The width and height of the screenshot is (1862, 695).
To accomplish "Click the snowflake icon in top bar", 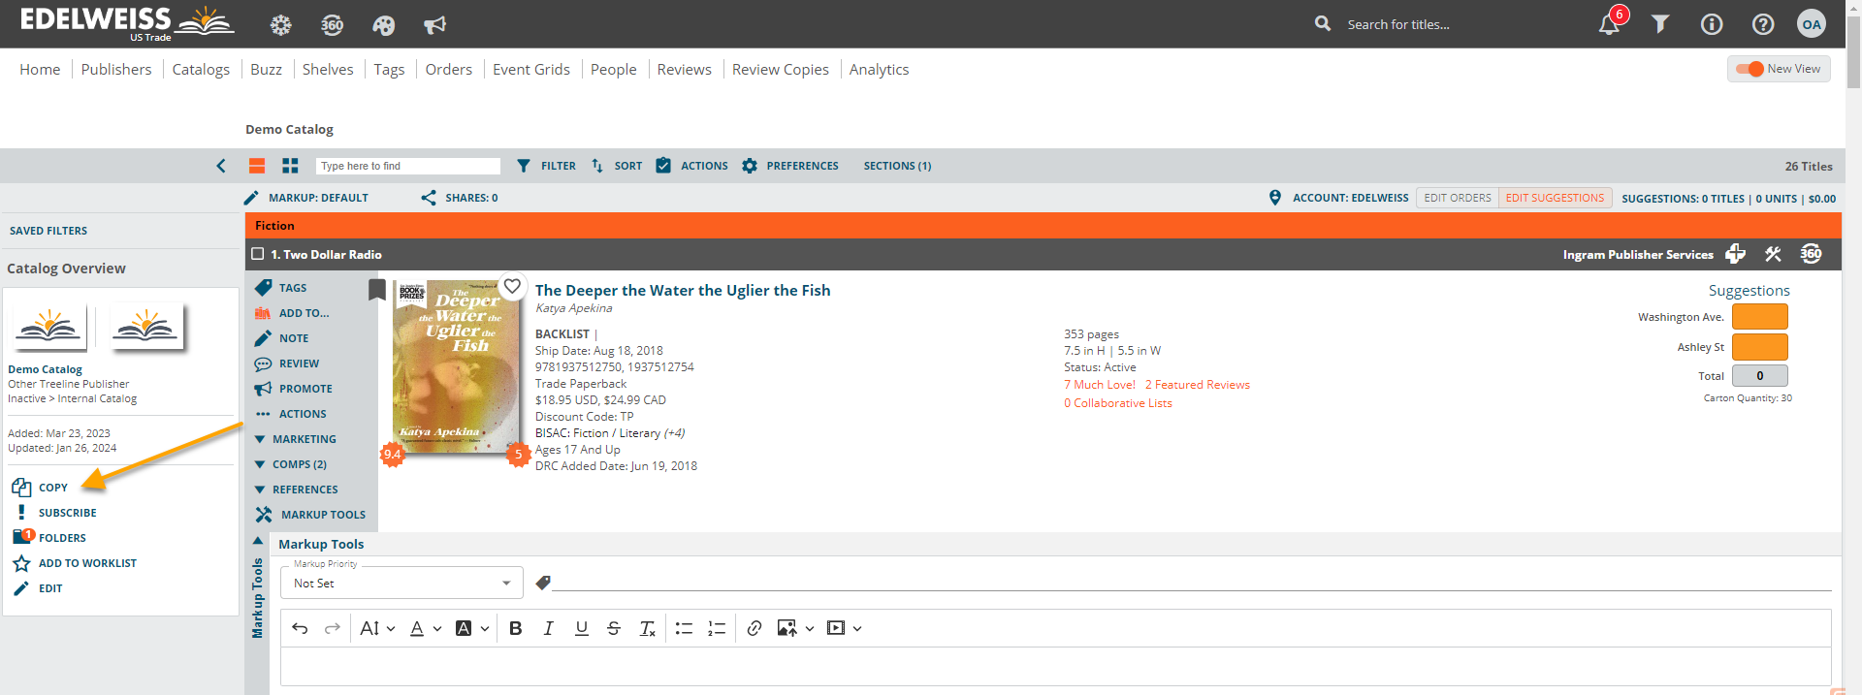I will (280, 25).
